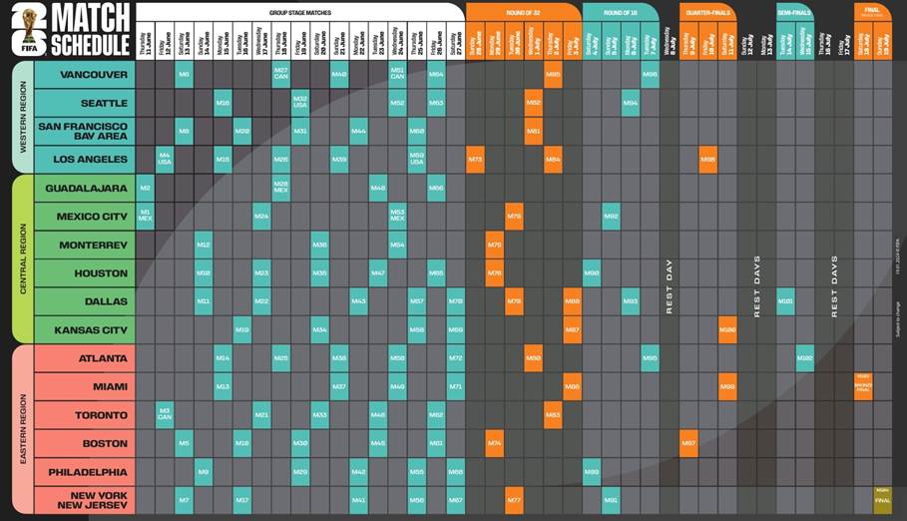This screenshot has width=907, height=521.
Task: Click the Friday 12 June date header
Action: coord(165,41)
